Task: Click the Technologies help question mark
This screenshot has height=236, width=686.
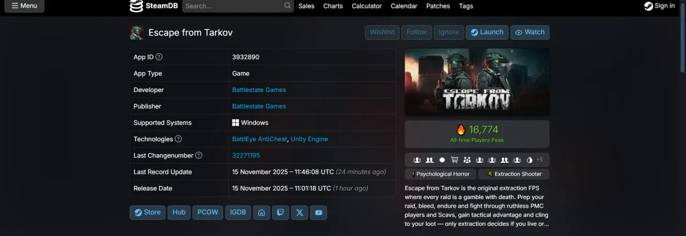Action: (178, 139)
